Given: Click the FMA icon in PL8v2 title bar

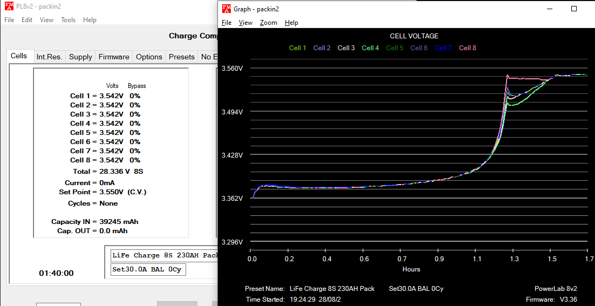Looking at the screenshot, I should (x=9, y=6).
